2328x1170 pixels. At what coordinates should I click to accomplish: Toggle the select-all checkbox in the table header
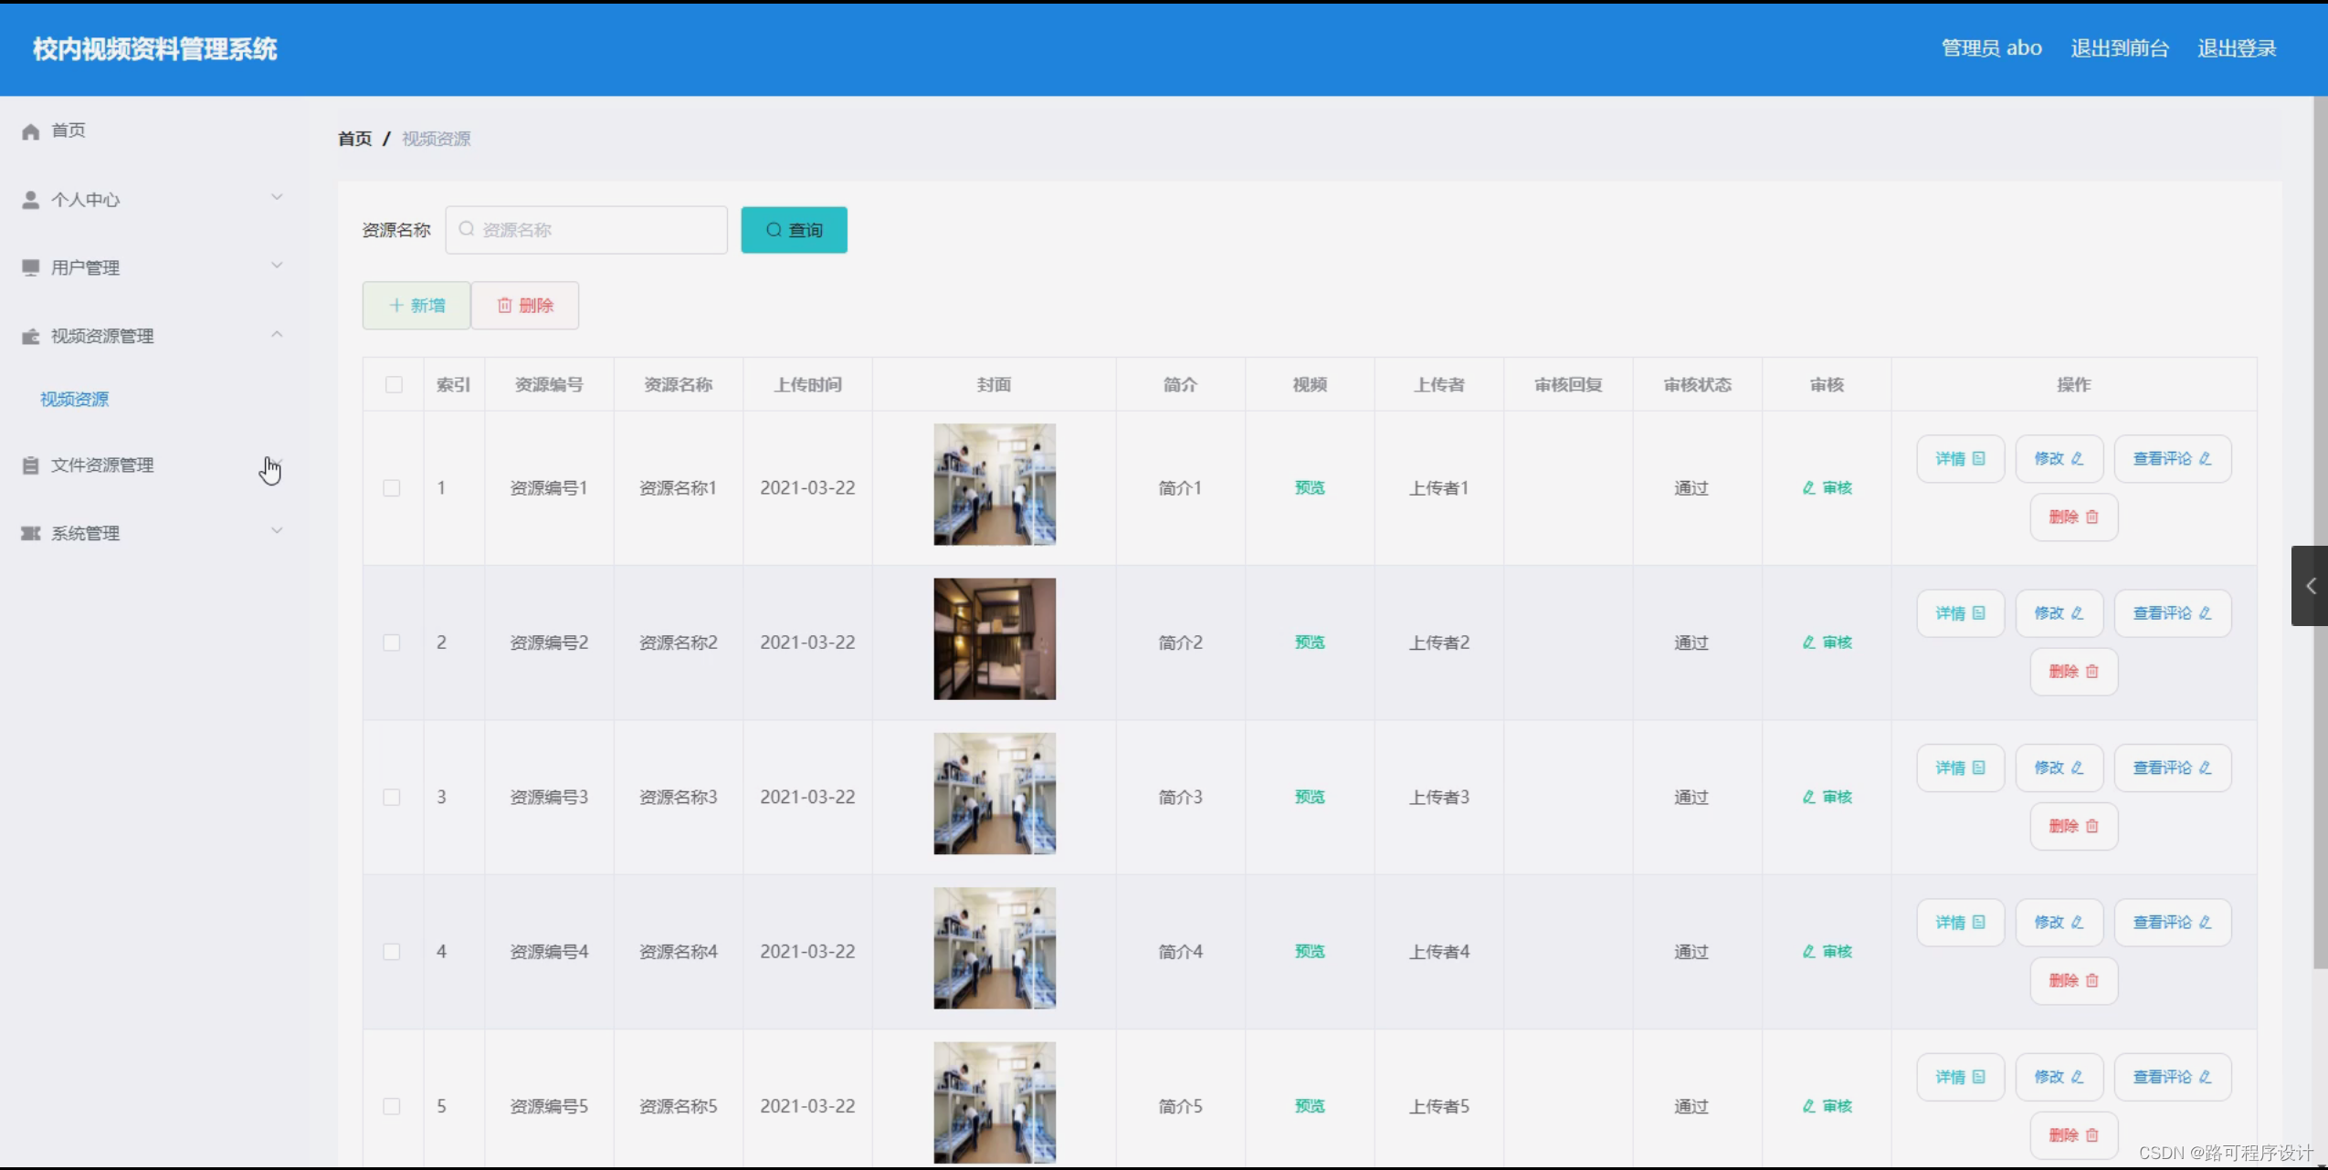point(393,384)
